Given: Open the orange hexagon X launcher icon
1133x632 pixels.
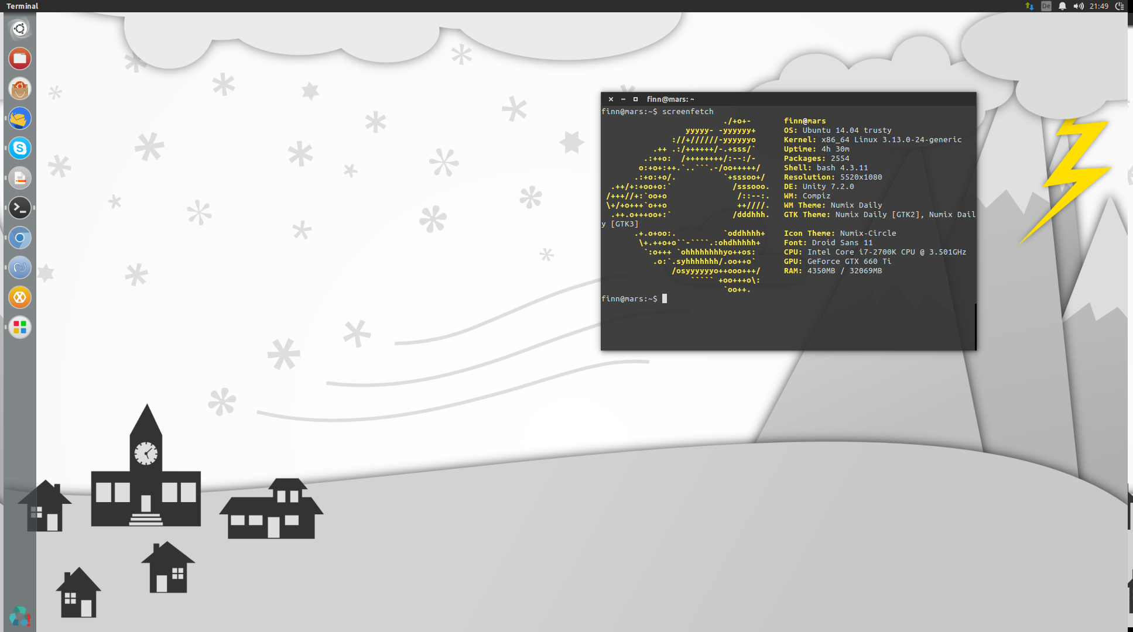Looking at the screenshot, I should click(19, 297).
